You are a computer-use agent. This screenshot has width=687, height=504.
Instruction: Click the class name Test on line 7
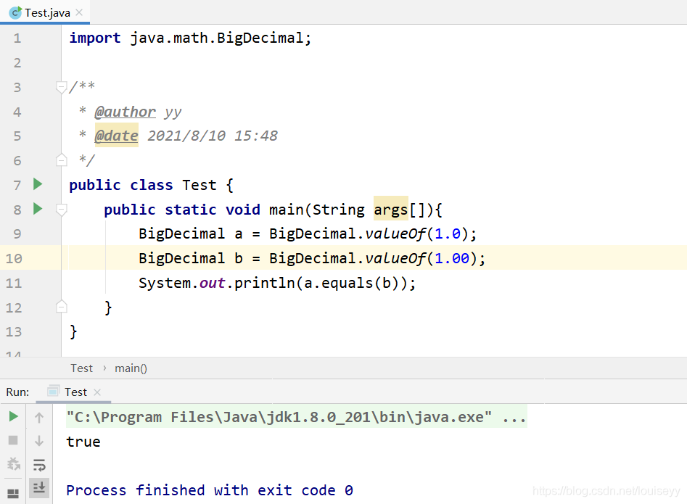pos(199,185)
